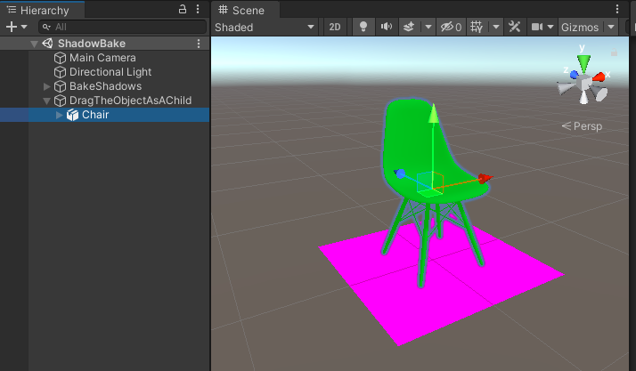The image size is (636, 371).
Task: Switch to the Hierarchy tab
Action: coord(43,10)
